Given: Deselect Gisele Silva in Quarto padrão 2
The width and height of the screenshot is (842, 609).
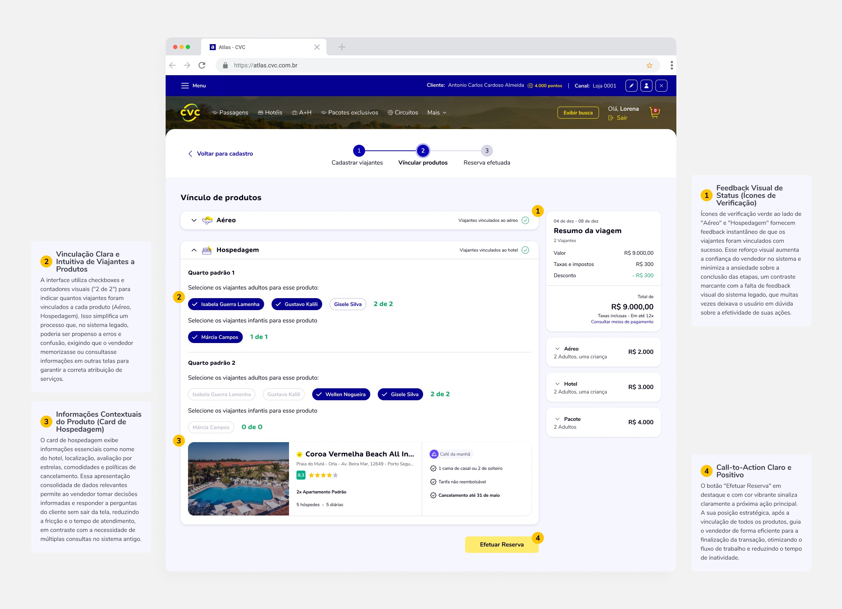Looking at the screenshot, I should coord(400,394).
